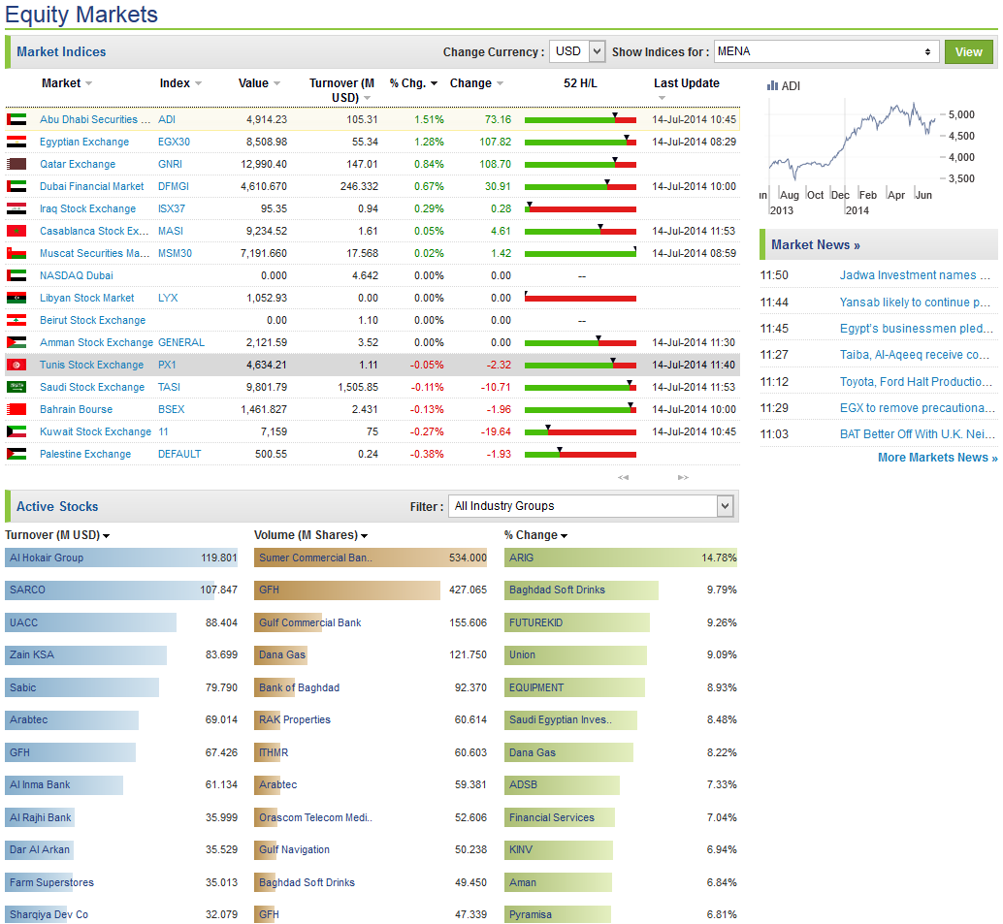
Task: Click the bar chart icon beside ADI
Action: 773,85
